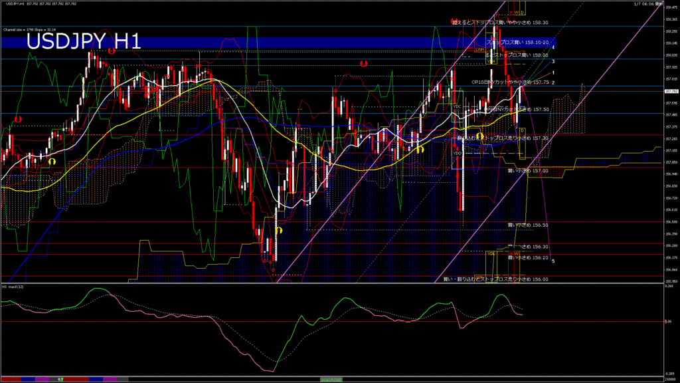Select the red arrow marker above the mid-chart candles
The width and height of the screenshot is (680, 383).
(363, 63)
